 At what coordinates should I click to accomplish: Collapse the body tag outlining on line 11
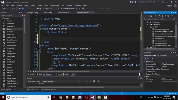pos(39,46)
